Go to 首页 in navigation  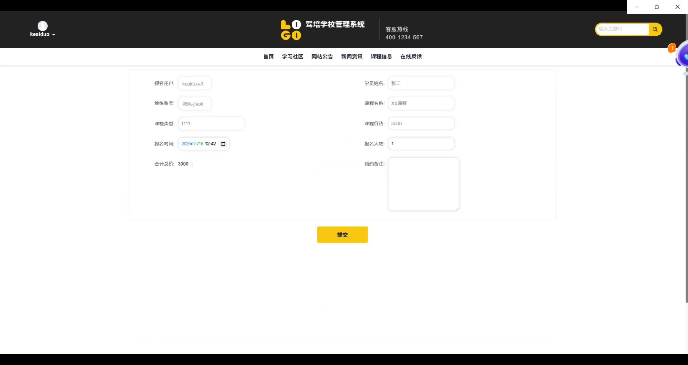[x=268, y=57]
